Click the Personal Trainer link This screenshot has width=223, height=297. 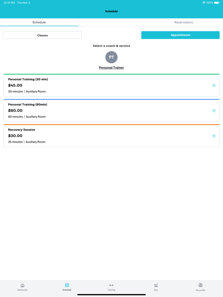[x=111, y=68]
